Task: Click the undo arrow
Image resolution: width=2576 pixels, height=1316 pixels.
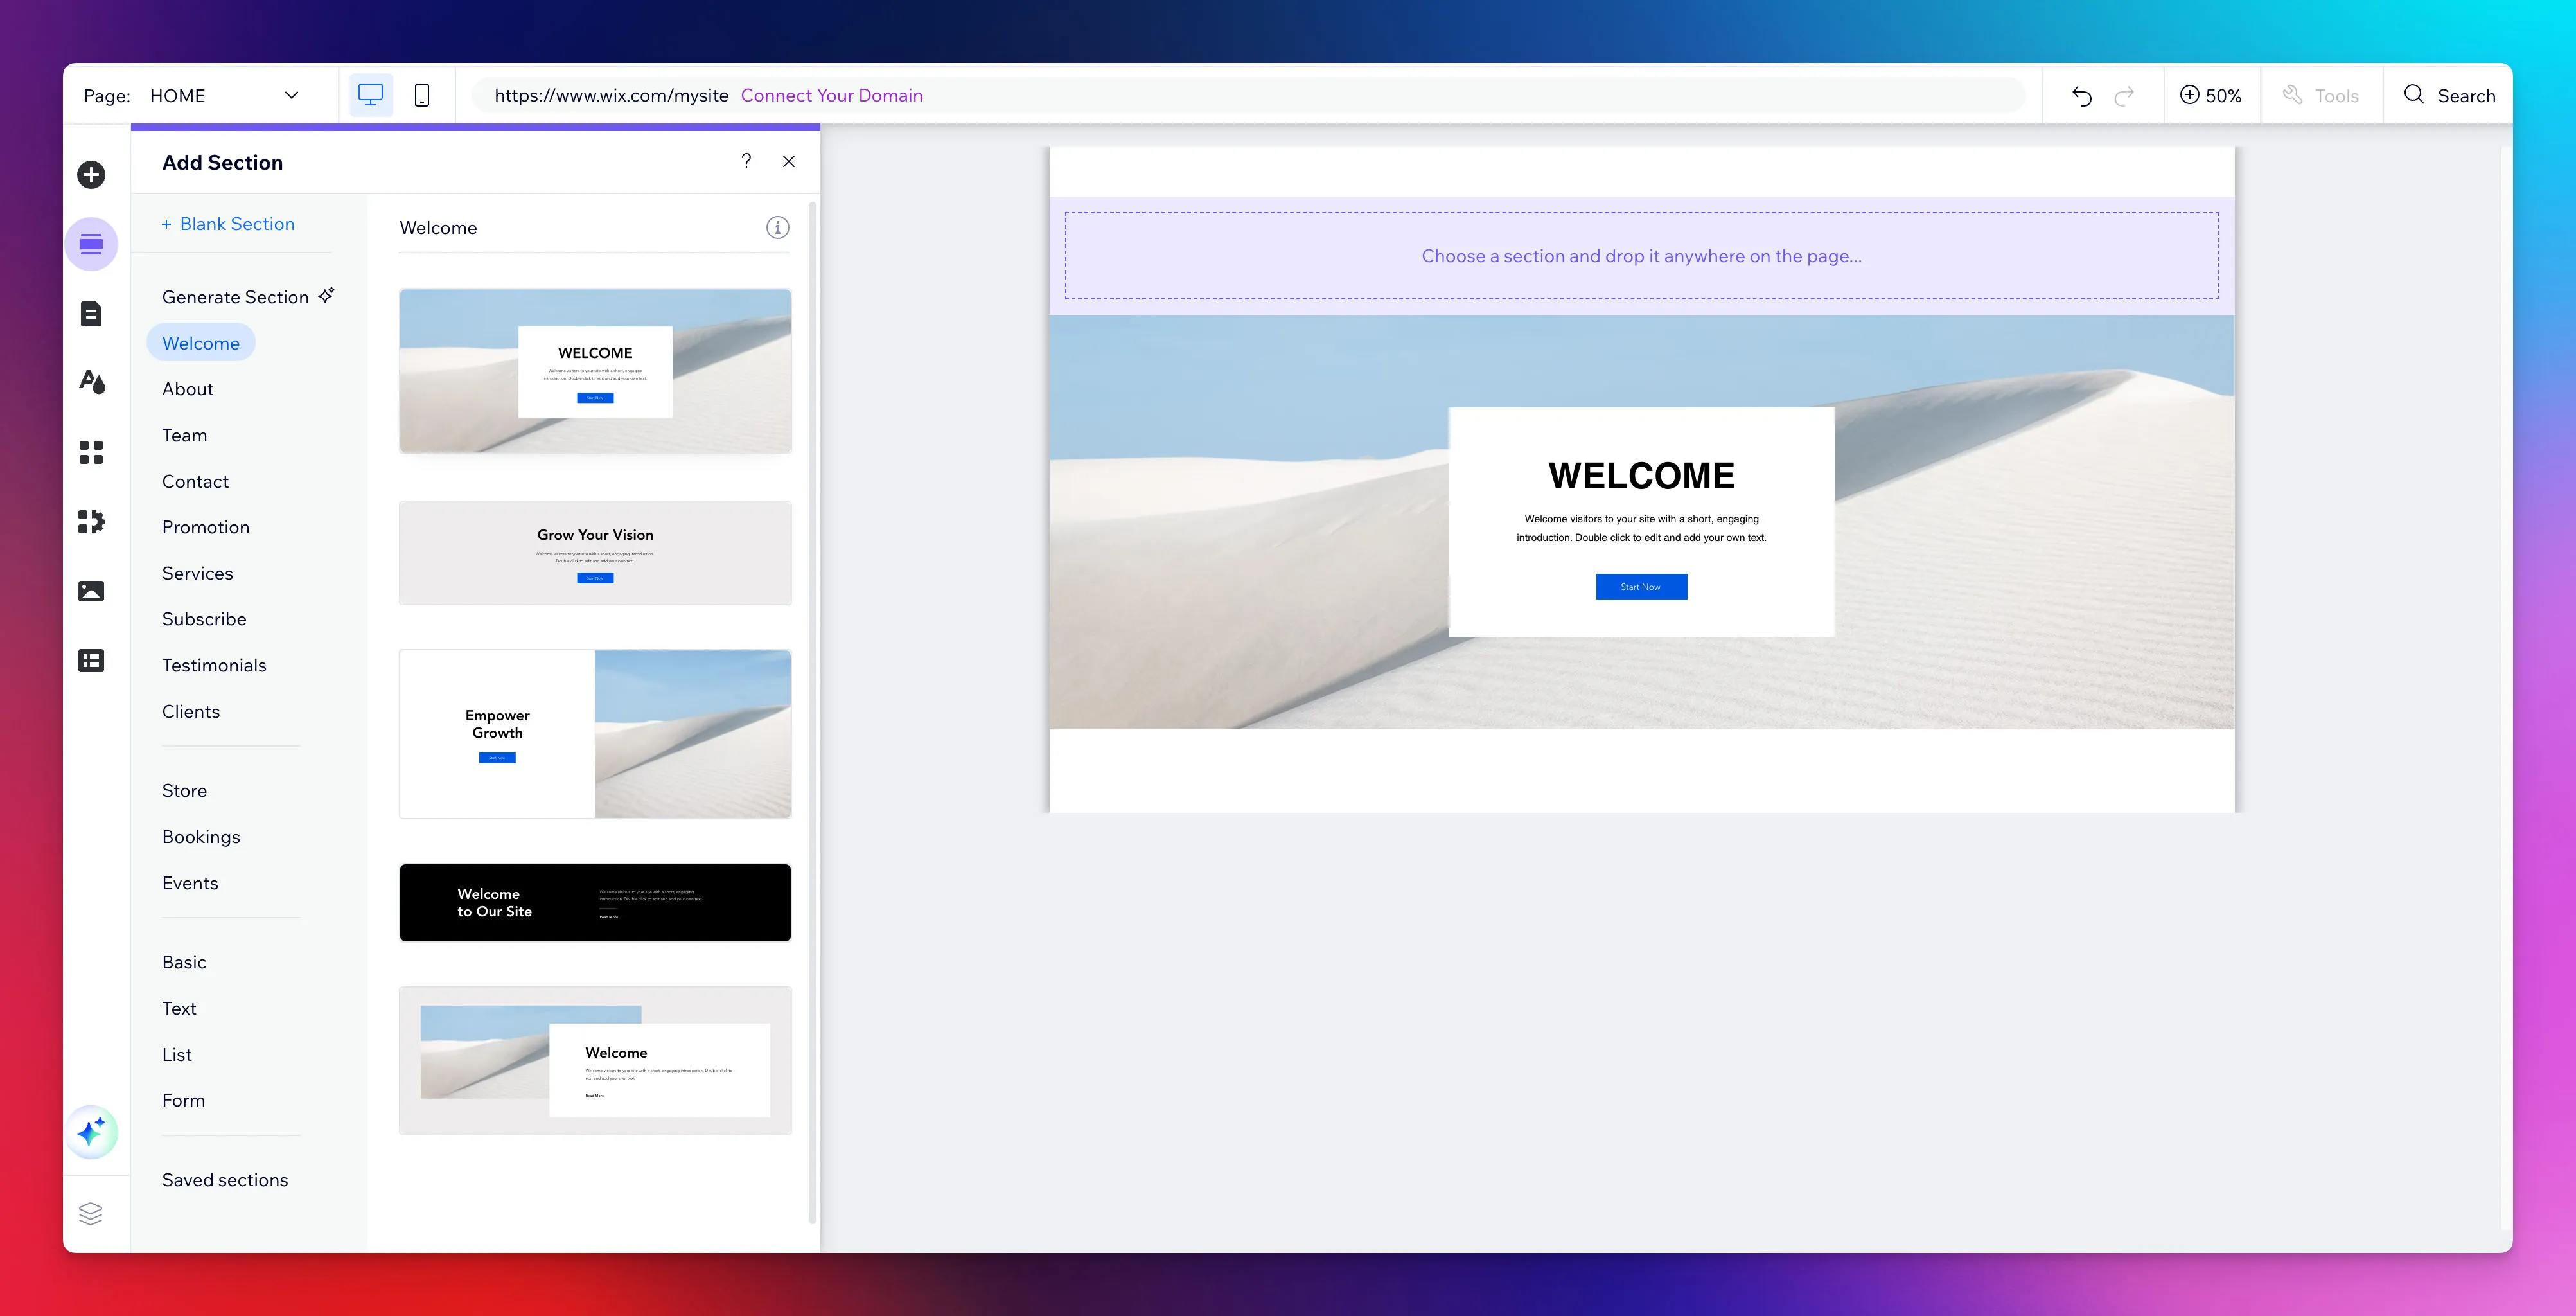Action: (x=2082, y=96)
